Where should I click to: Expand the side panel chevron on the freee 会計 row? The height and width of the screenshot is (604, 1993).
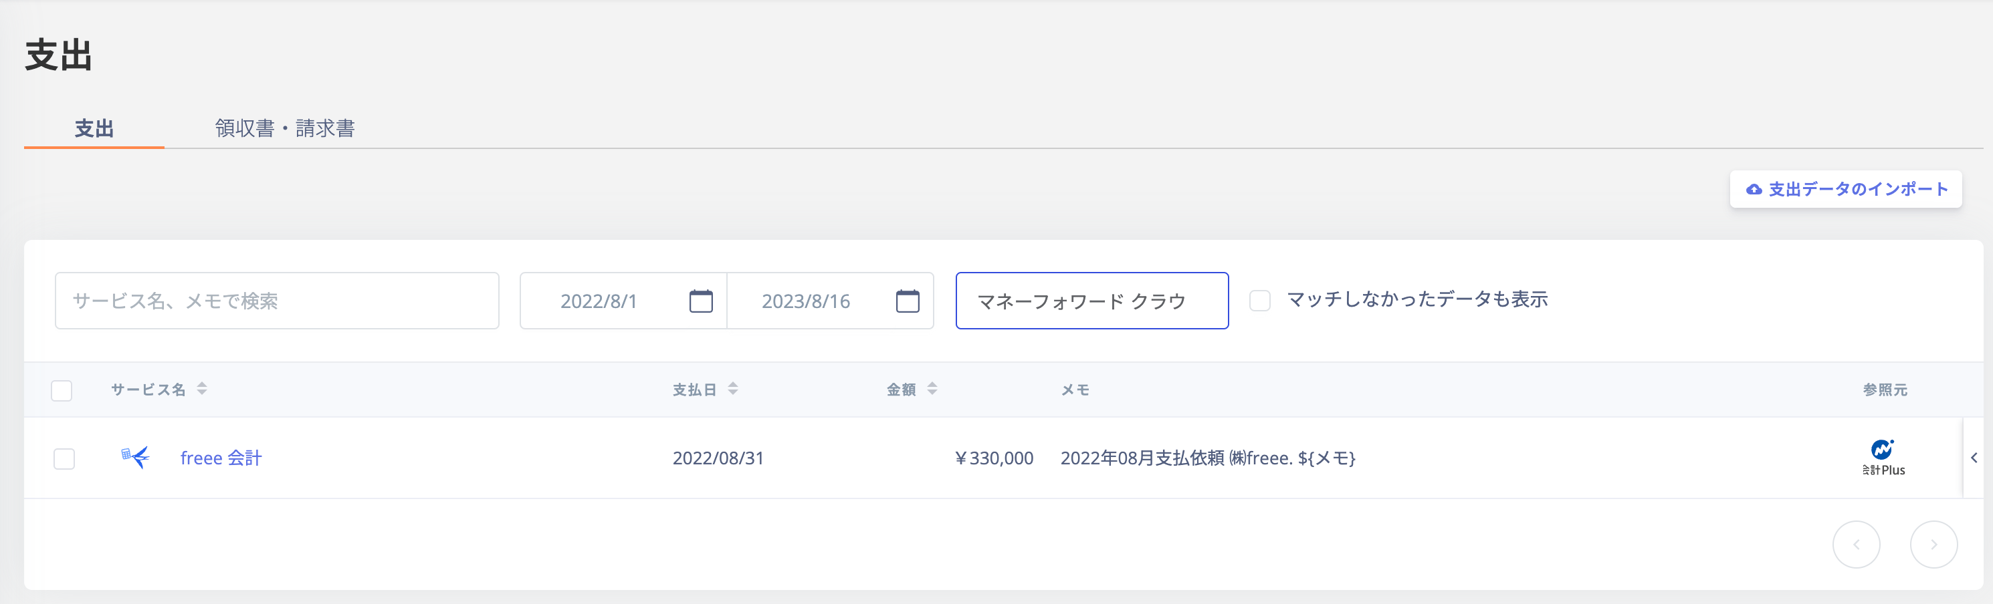(x=1974, y=458)
